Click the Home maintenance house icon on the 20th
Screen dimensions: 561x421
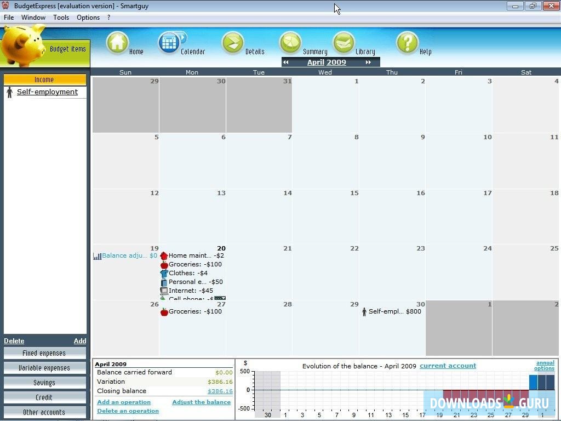[164, 255]
